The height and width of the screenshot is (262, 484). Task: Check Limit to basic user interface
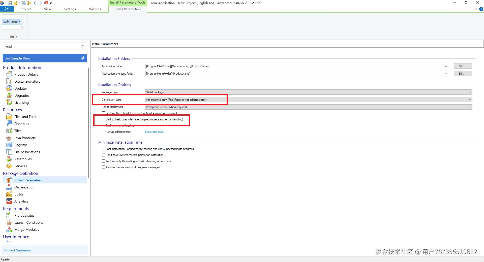click(103, 119)
